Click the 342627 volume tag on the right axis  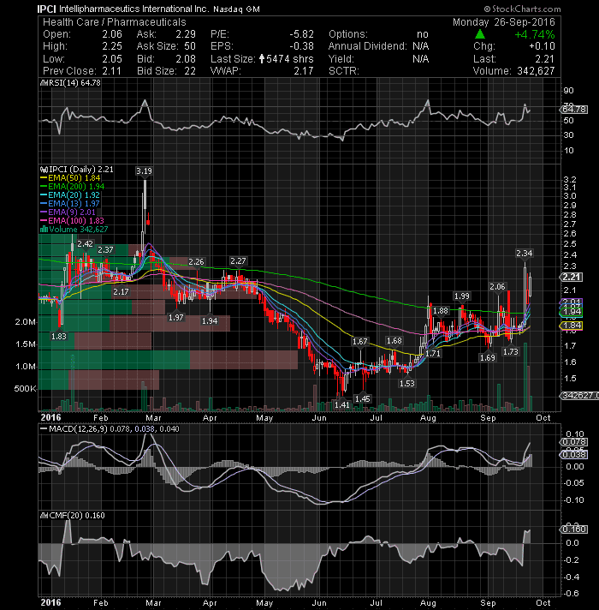point(580,396)
